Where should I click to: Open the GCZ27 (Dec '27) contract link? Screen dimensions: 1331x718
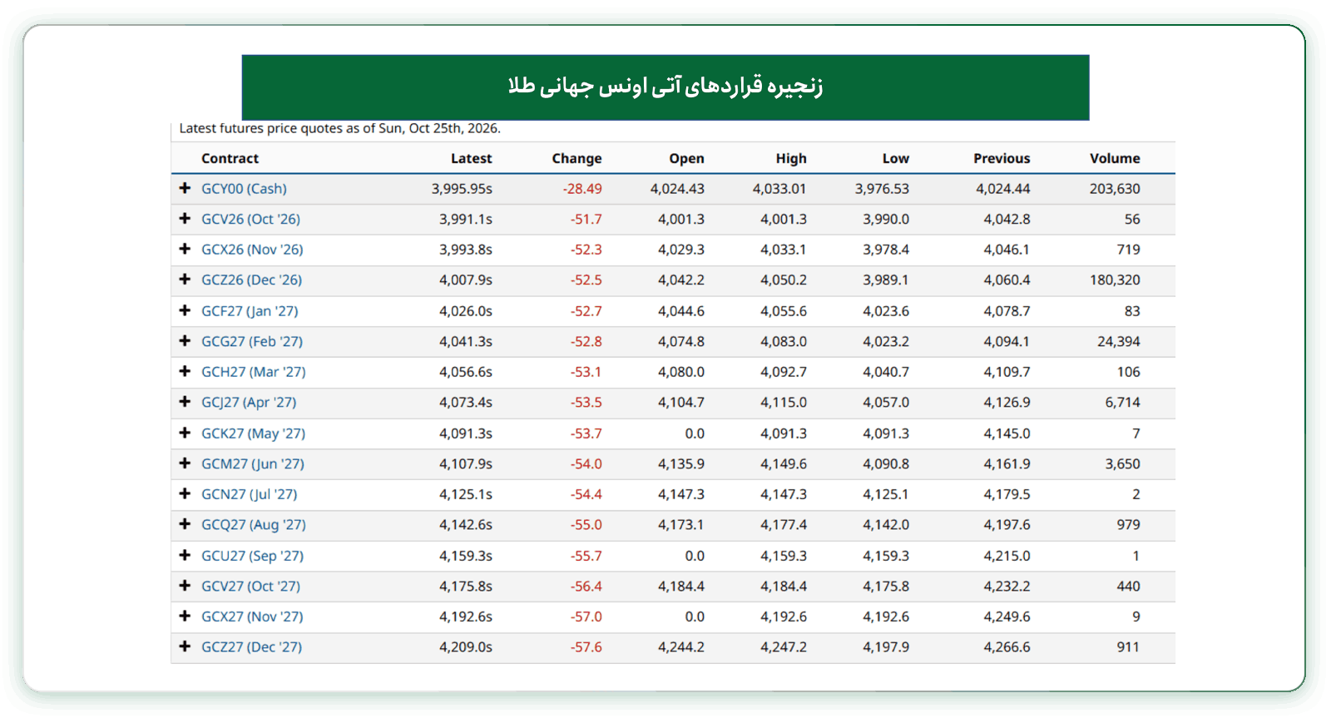(251, 647)
